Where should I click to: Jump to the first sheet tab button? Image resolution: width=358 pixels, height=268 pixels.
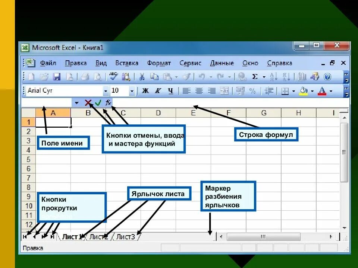pos(25,237)
